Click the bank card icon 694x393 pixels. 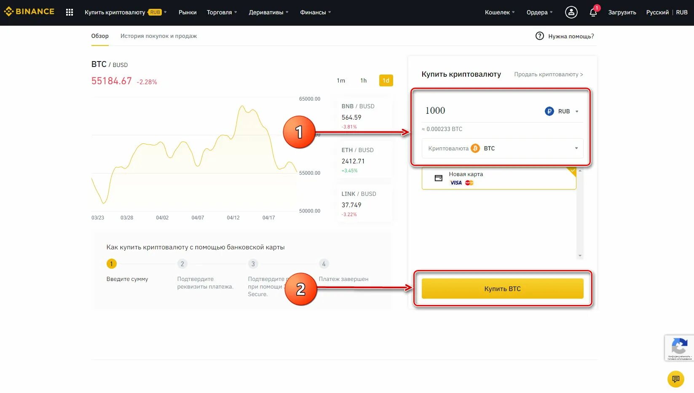click(438, 178)
